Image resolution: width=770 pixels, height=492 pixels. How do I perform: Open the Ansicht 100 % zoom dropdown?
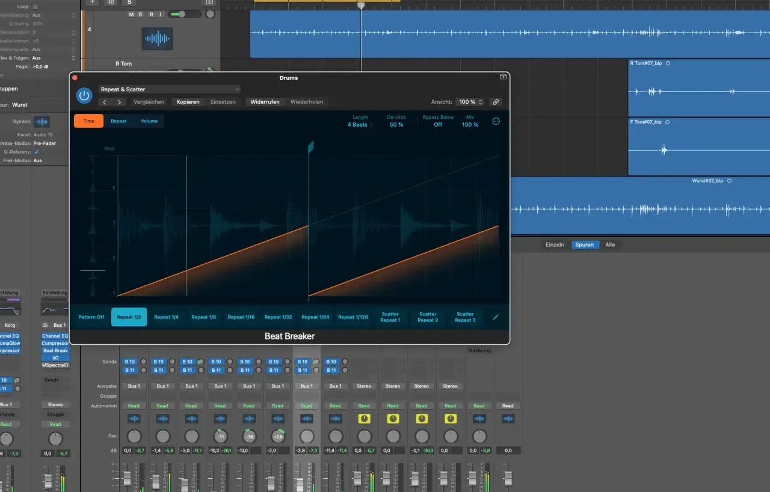[x=470, y=102]
